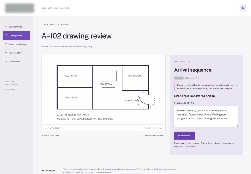Click the 'MEETING 01' room label
Viewport: 251px width, 174px height.
(x=71, y=76)
